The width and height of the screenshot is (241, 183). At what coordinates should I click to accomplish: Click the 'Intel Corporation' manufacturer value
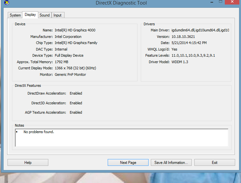[x=68, y=37]
